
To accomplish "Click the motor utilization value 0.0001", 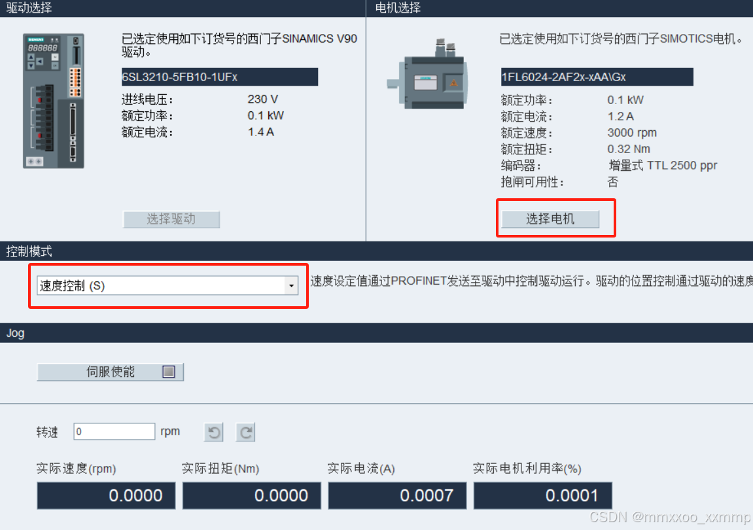I will pyautogui.click(x=542, y=495).
